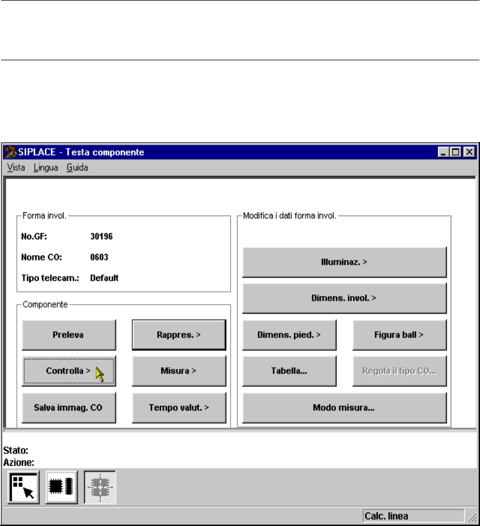
Task: Maximize the SIPLACE window
Action: [x=456, y=152]
